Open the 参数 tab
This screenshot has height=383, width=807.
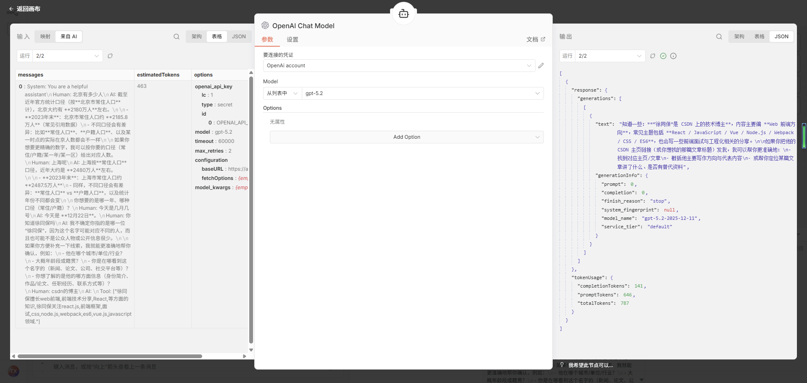tap(267, 40)
